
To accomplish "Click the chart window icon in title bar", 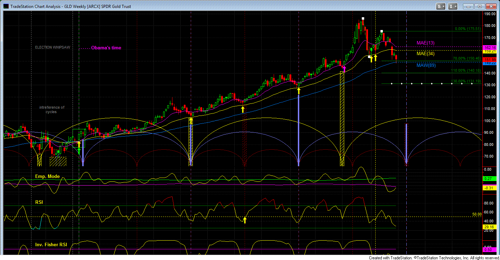I will point(6,6).
